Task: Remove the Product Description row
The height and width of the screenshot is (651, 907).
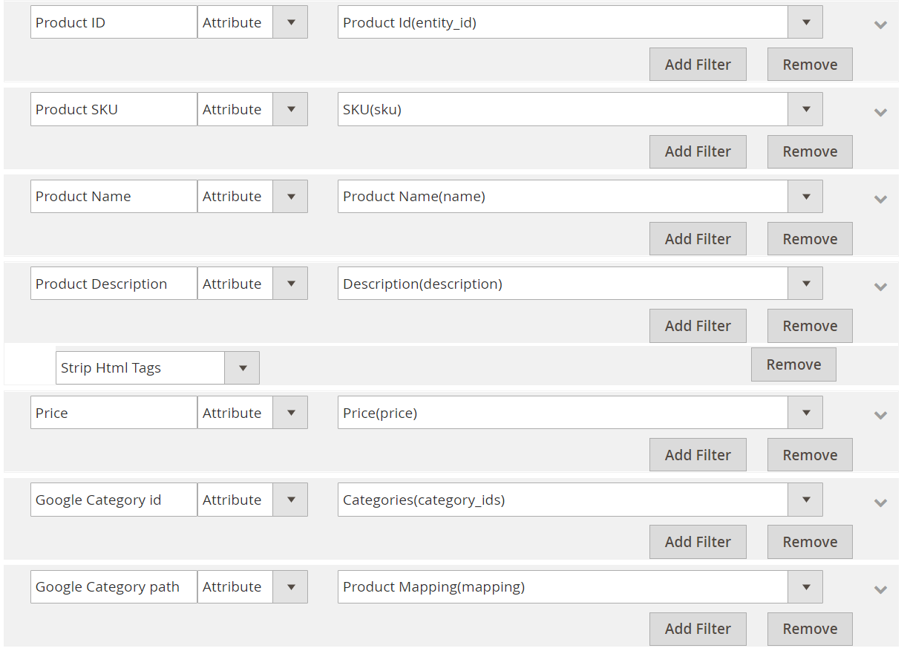Action: 810,326
